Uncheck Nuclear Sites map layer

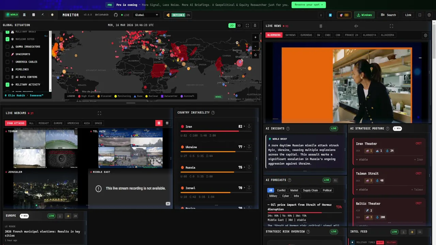pos(7,39)
